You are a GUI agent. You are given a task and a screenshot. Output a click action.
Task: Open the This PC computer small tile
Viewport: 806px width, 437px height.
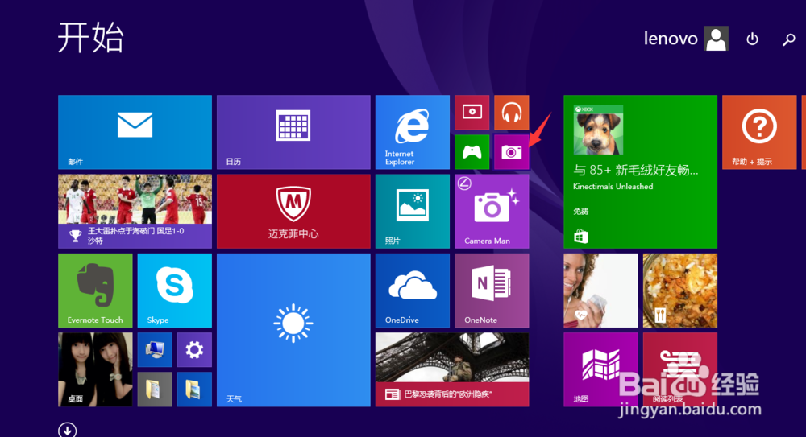(155, 350)
